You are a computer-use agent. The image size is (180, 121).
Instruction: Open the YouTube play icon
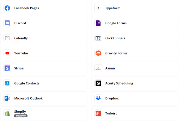[7, 53]
